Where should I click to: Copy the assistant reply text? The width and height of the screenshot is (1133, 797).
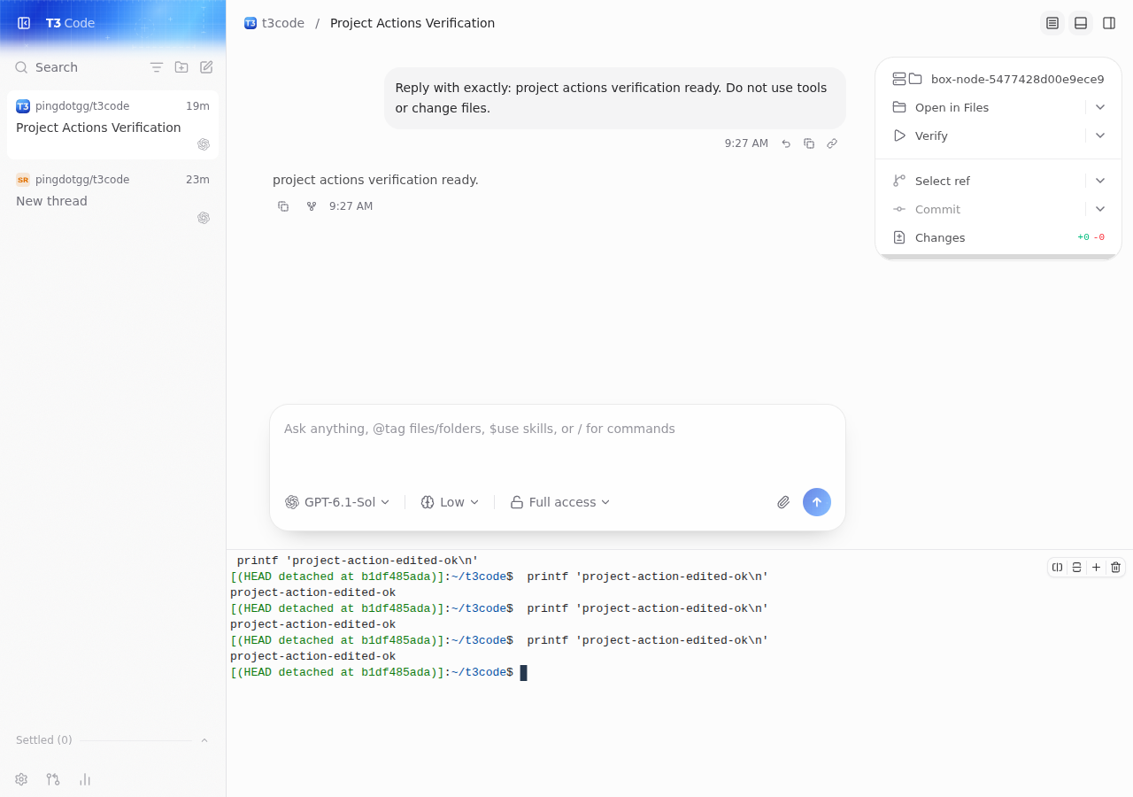pos(283,206)
